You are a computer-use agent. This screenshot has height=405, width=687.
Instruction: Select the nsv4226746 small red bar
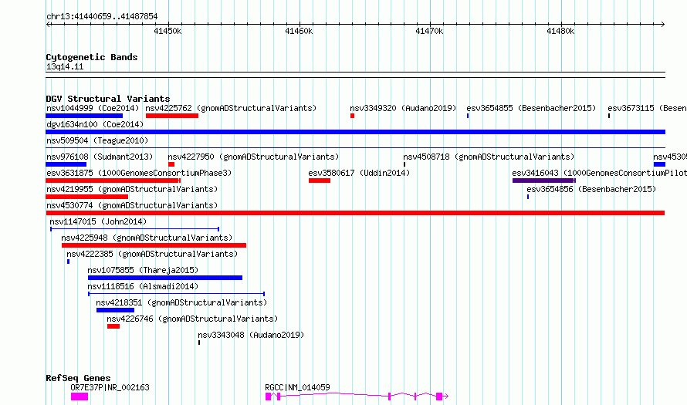click(x=113, y=326)
